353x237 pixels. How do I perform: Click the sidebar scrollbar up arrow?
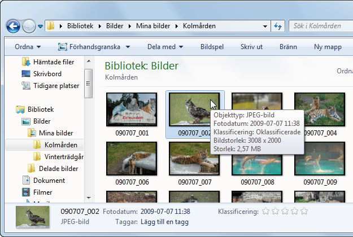click(89, 61)
